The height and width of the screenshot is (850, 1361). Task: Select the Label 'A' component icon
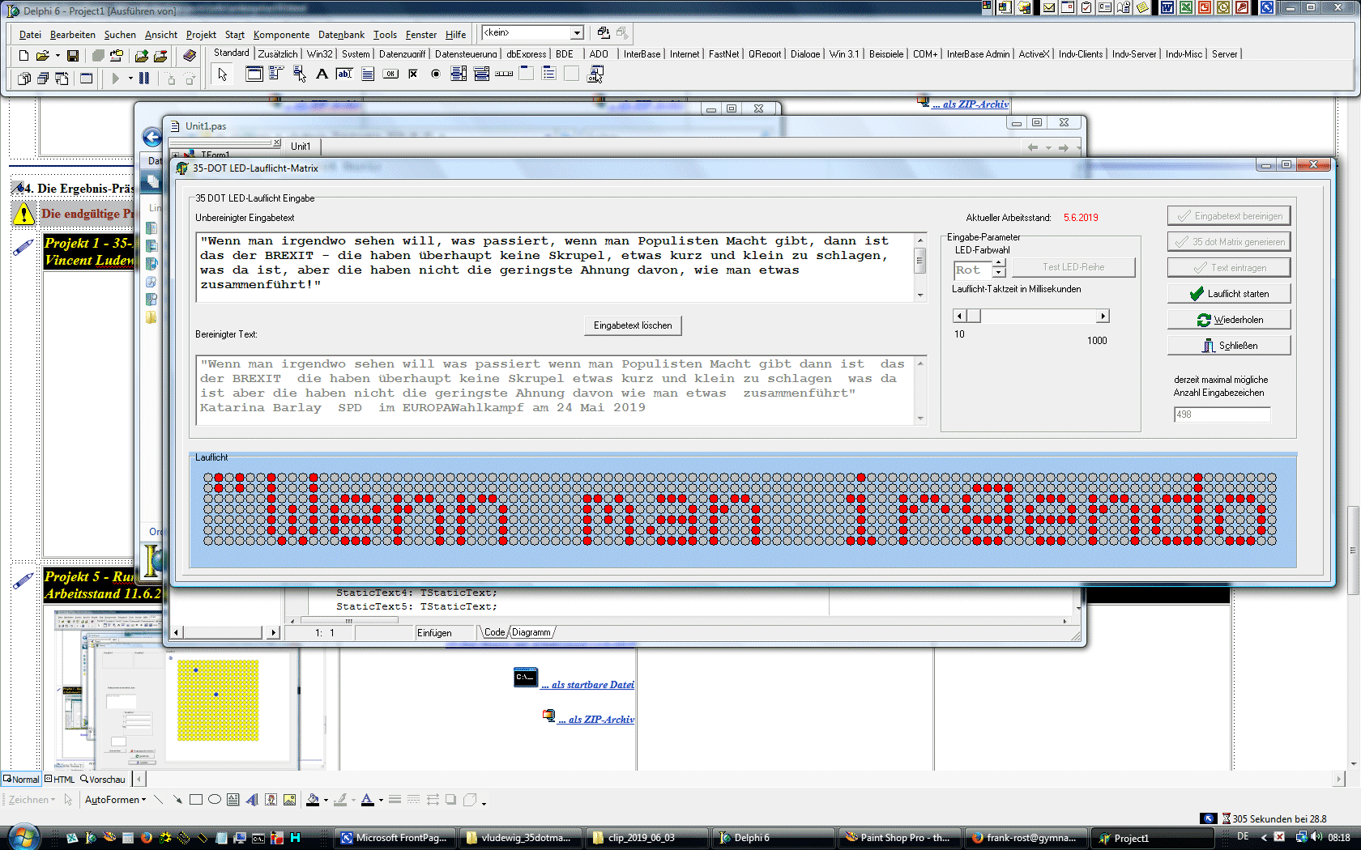pos(322,74)
